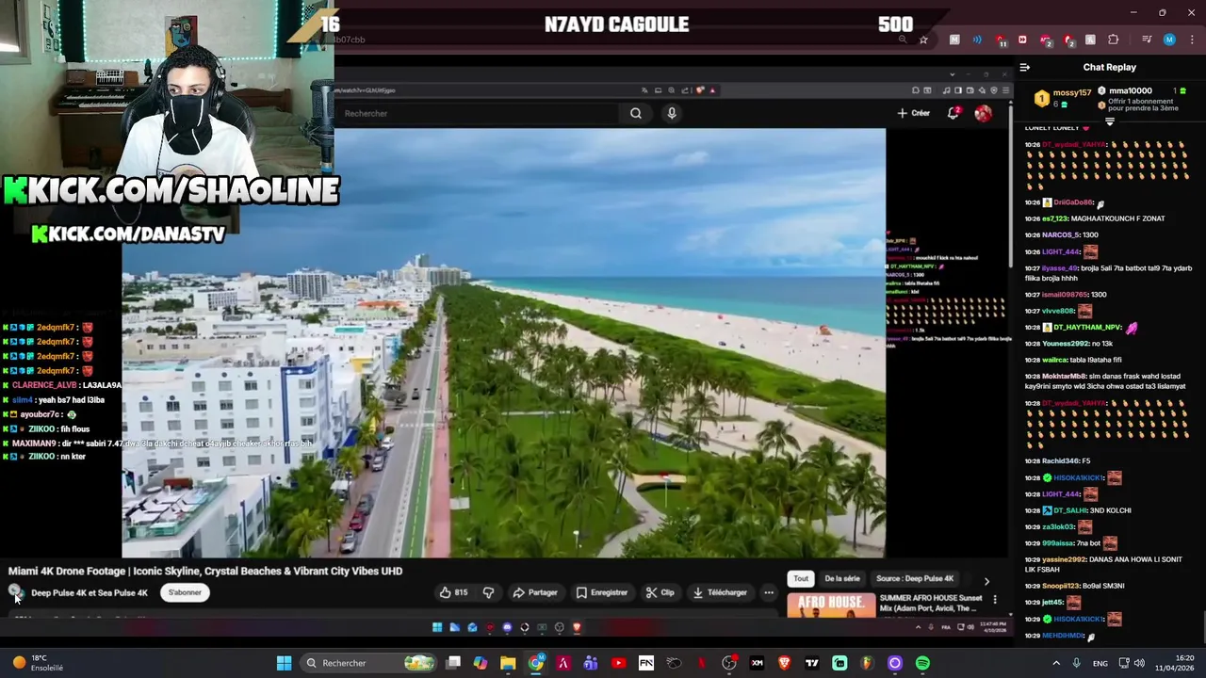Open Deep Pulse 4K et Sea Pulse 4K channel
The height and width of the screenshot is (678, 1206).
pos(90,592)
